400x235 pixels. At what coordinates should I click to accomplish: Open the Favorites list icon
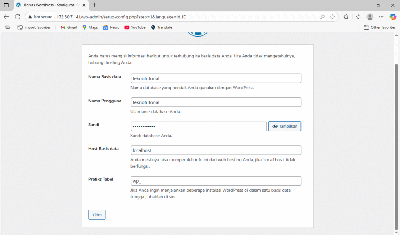(x=359, y=17)
